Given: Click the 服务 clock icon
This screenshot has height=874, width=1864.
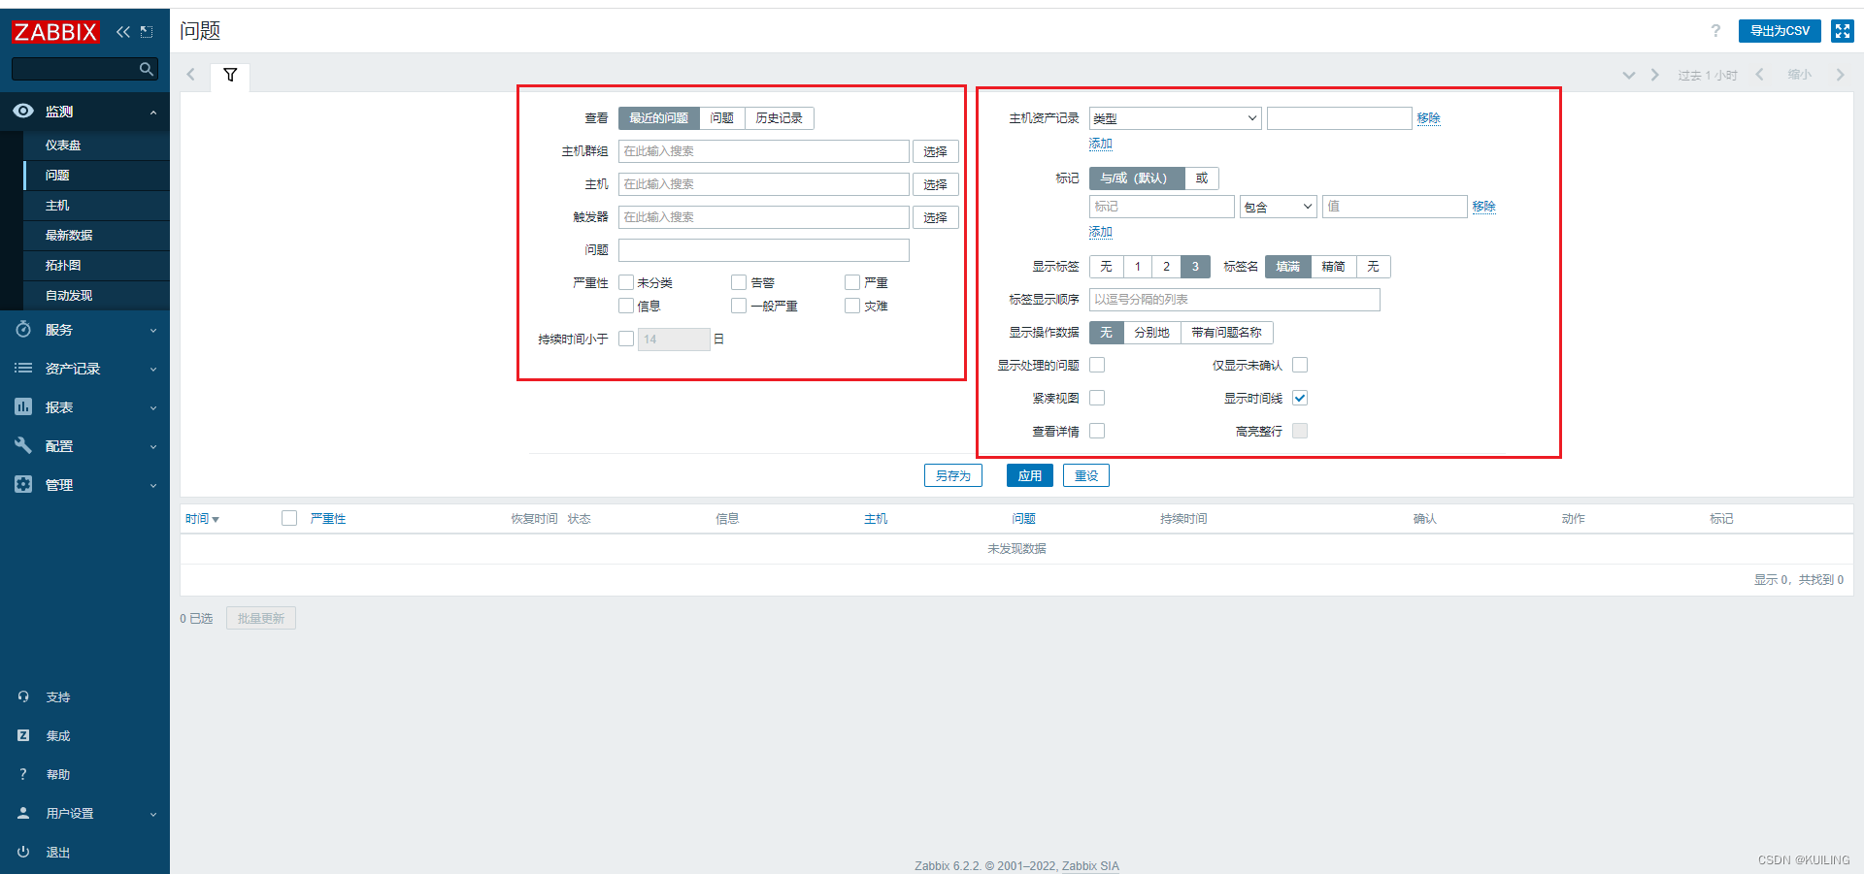Looking at the screenshot, I should [x=23, y=330].
